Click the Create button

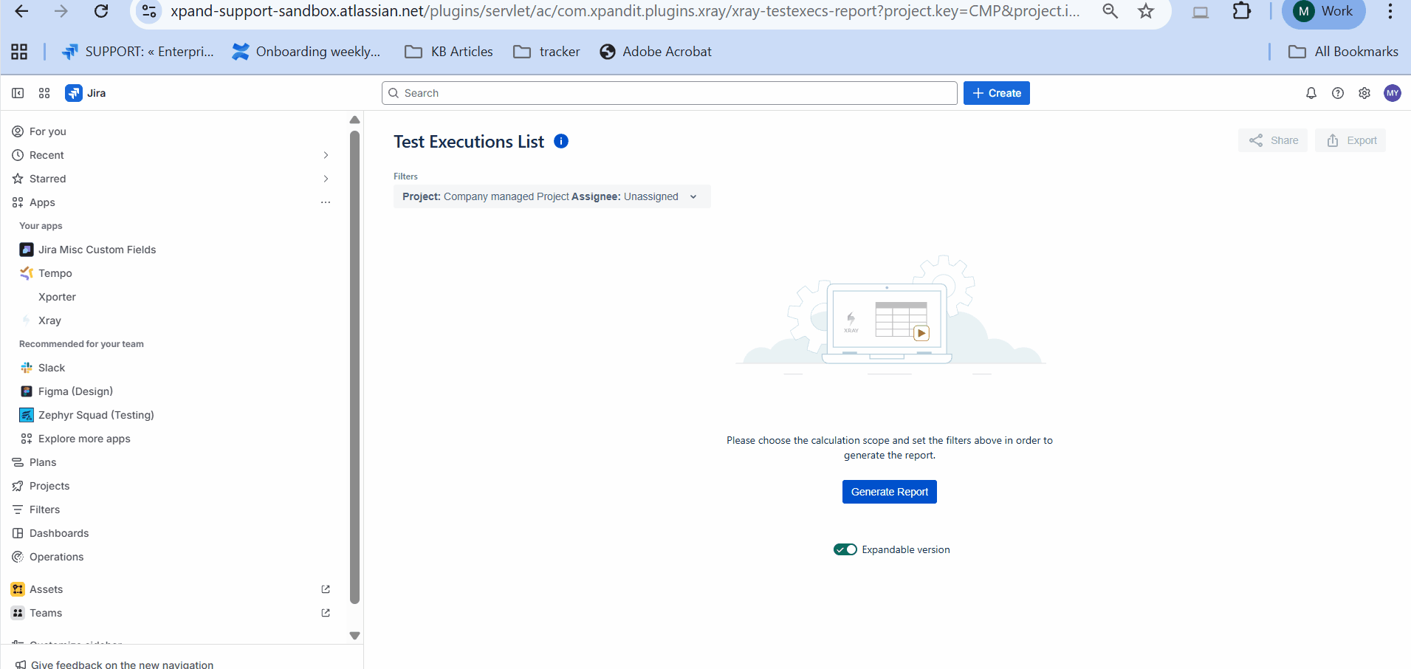click(x=996, y=93)
